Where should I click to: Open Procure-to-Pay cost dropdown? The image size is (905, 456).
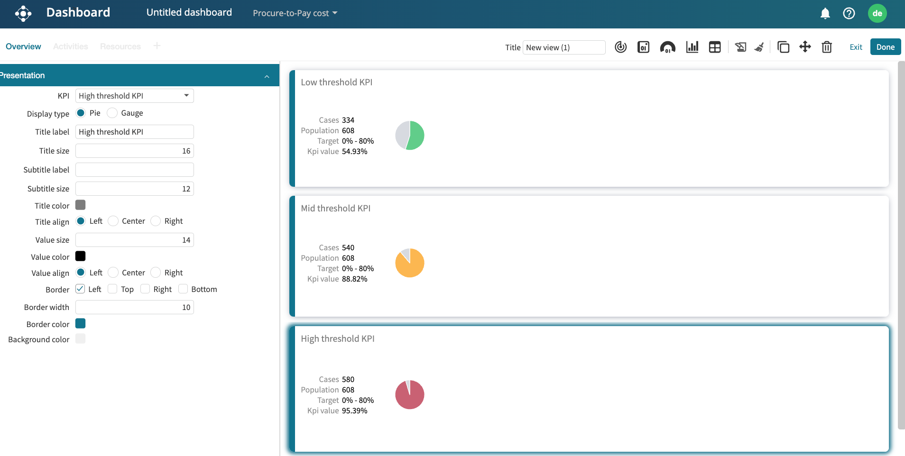(295, 13)
